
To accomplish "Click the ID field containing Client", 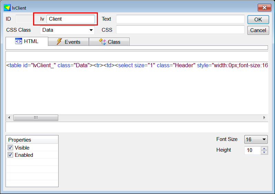I will pos(71,19).
